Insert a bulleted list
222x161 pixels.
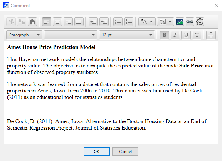coord(118,22)
